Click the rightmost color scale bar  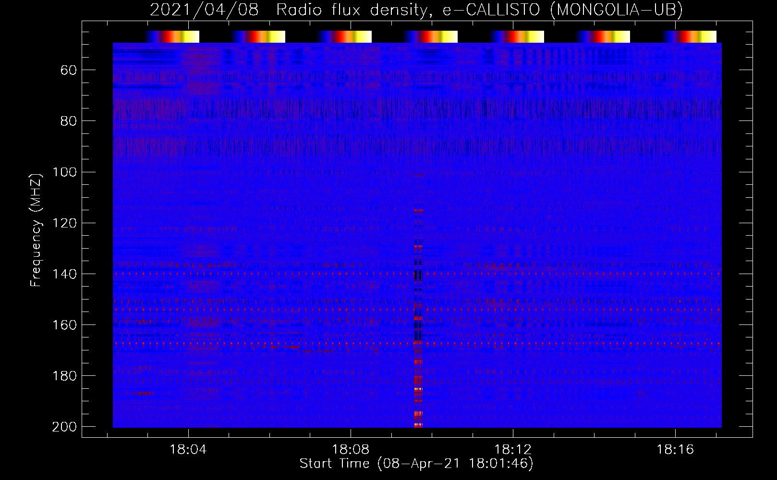point(689,36)
